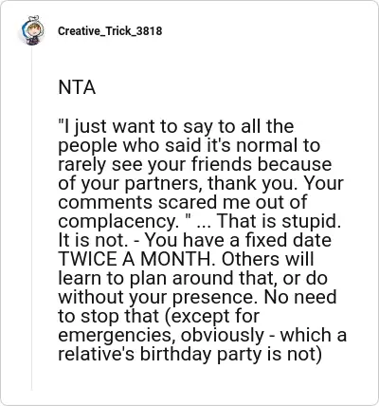Click the NTA verdict text

click(x=77, y=87)
